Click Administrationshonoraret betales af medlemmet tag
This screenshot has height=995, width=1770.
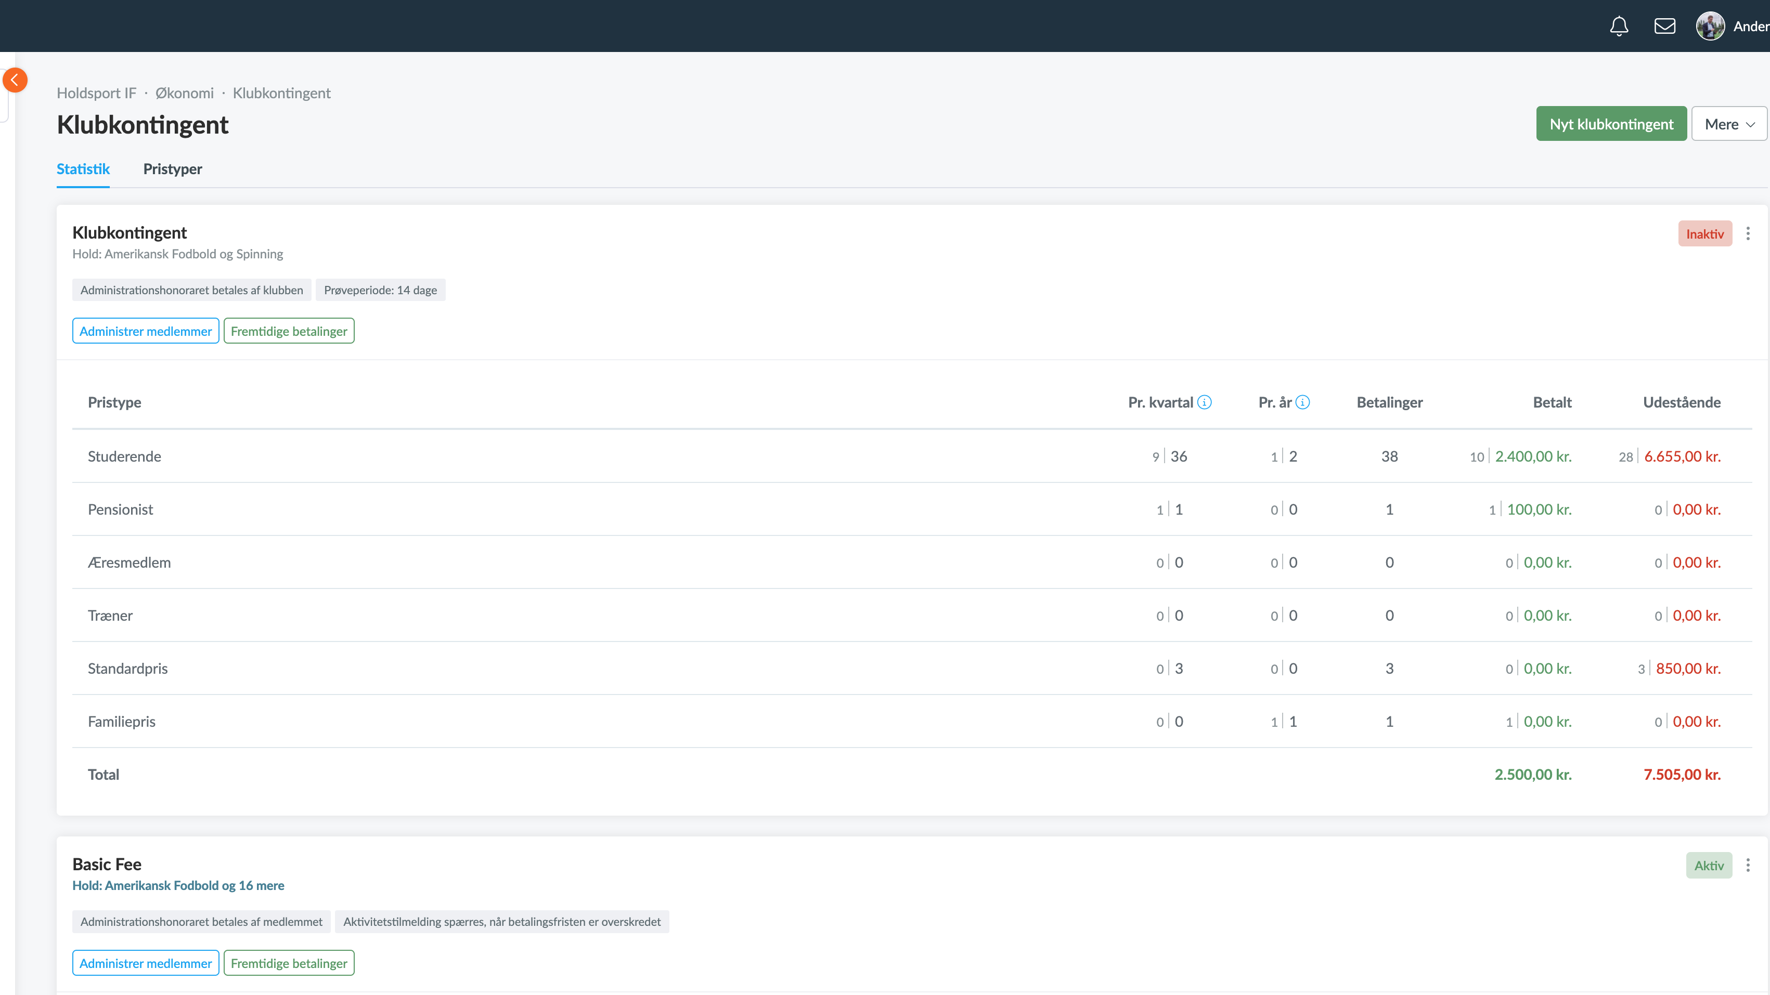click(201, 922)
